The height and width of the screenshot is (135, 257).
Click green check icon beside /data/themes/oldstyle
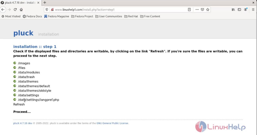[x=15, y=91]
